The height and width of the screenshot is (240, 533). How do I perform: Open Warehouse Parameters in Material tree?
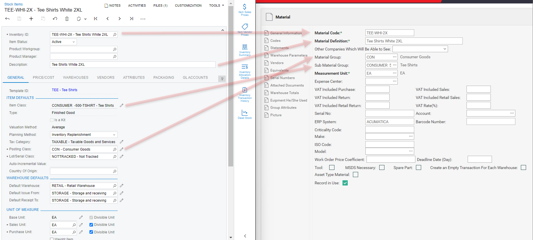pyautogui.click(x=289, y=55)
